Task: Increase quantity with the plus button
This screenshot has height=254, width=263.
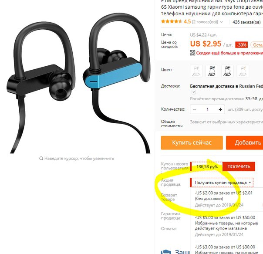Action: click(x=220, y=109)
